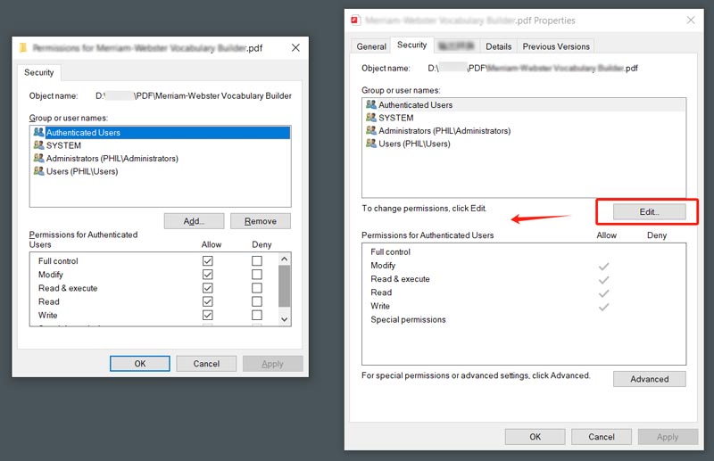
Task: Click the Edit... button in Properties
Action: pos(650,211)
